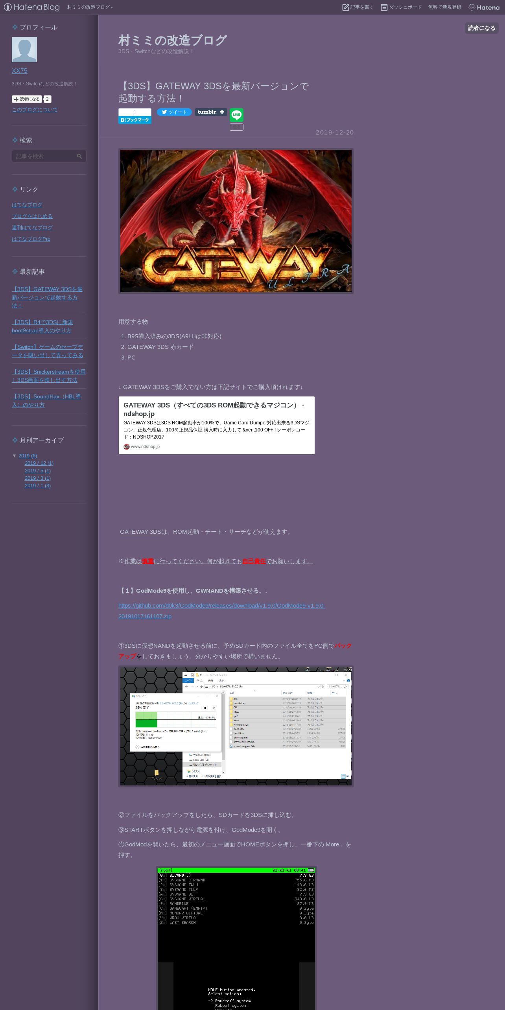Click the tumblr share button
The width and height of the screenshot is (505, 1010).
click(x=211, y=112)
